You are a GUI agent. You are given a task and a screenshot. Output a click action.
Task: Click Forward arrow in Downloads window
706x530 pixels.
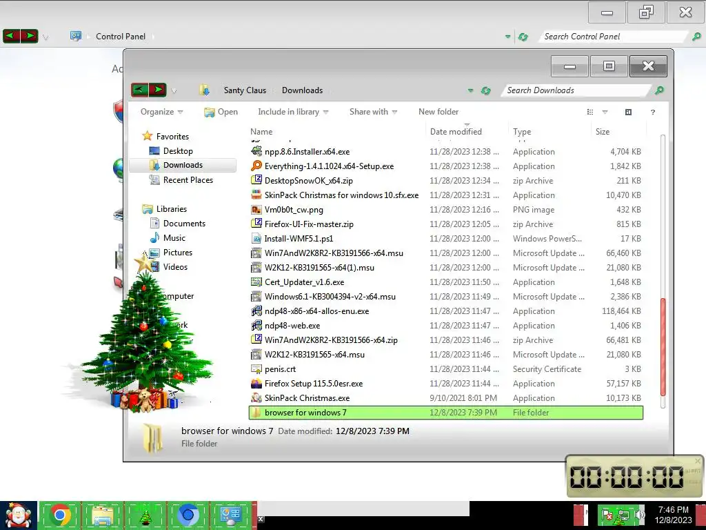158,90
